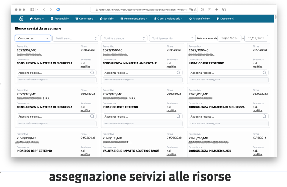Click Assegna risorsa field in 2022/375/MC RSPP card
This screenshot has height=187, width=287.
(x=142, y=117)
